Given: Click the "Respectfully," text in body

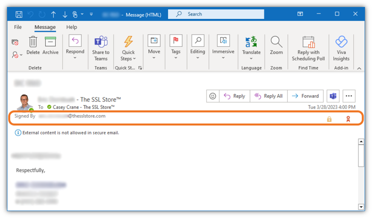Looking at the screenshot, I should click(31, 171).
